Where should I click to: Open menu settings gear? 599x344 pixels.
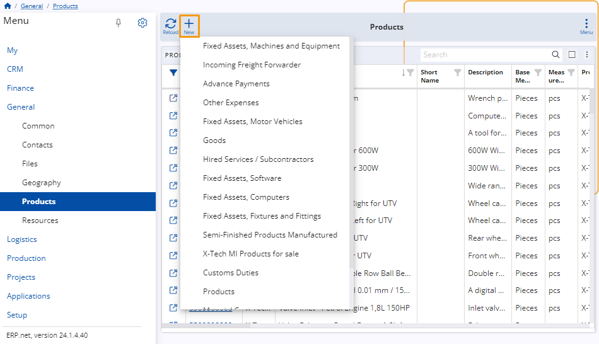point(142,23)
